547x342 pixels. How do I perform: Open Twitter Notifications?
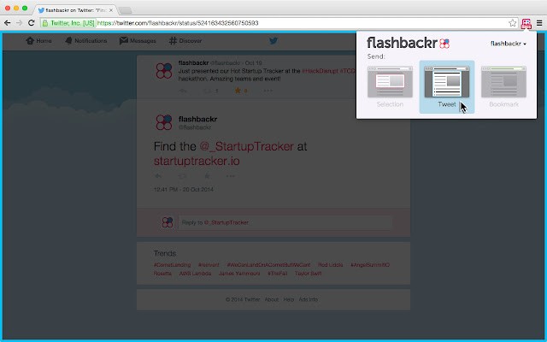pos(85,41)
